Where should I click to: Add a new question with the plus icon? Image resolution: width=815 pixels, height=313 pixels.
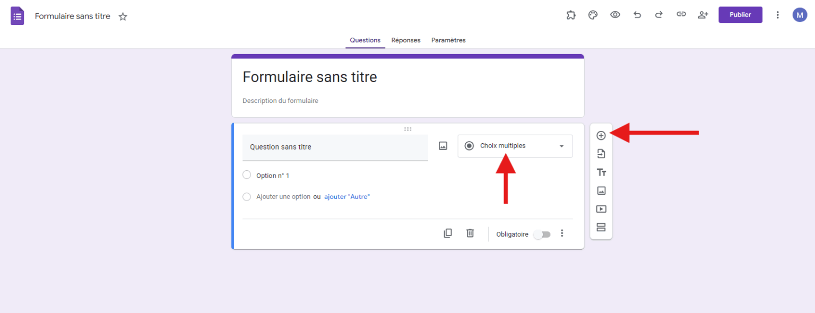click(601, 135)
